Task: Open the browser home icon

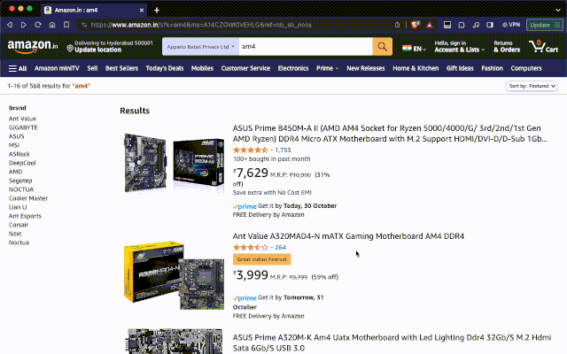Action: pos(52,25)
